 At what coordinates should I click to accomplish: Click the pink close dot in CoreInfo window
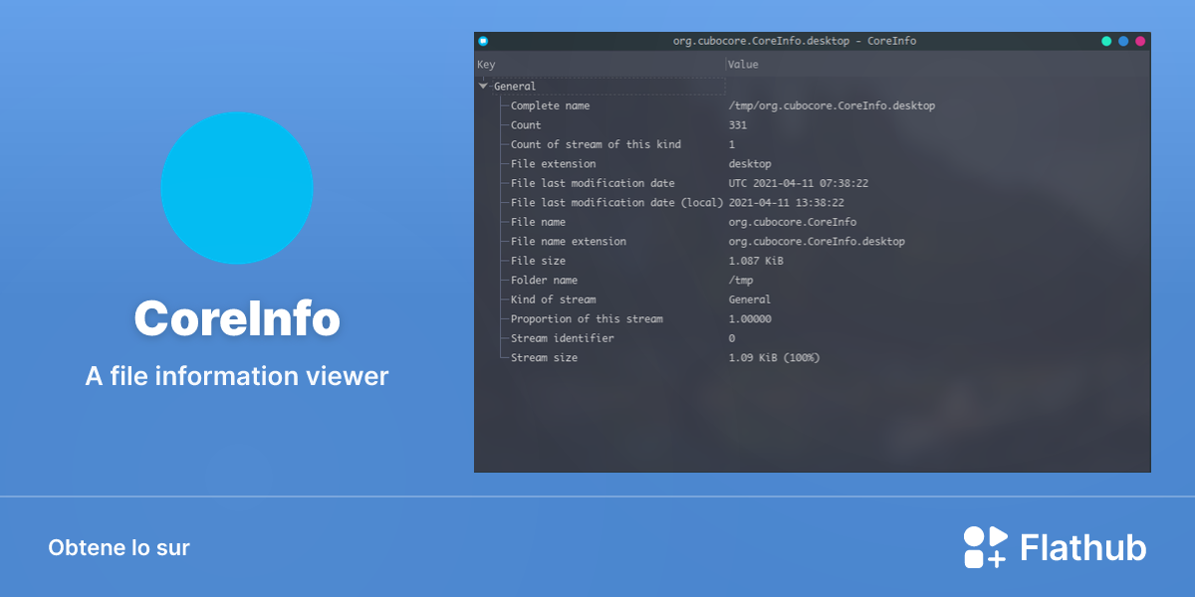(1140, 41)
